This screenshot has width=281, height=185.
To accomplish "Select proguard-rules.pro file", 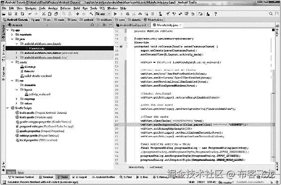I will [x=45, y=127].
